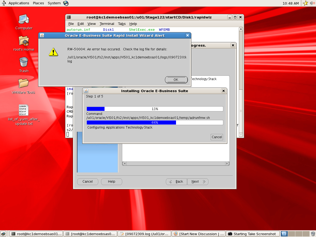Screen dimensions: 316x237
Task: Click the trash applet in bottom panel corner
Action: (313, 234)
